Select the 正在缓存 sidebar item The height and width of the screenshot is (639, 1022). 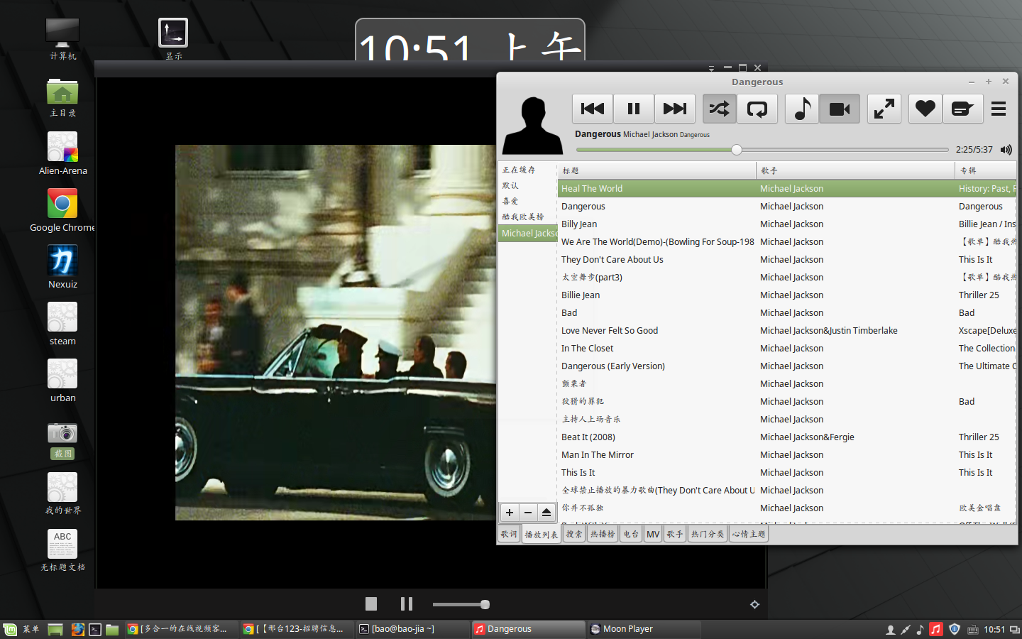527,170
